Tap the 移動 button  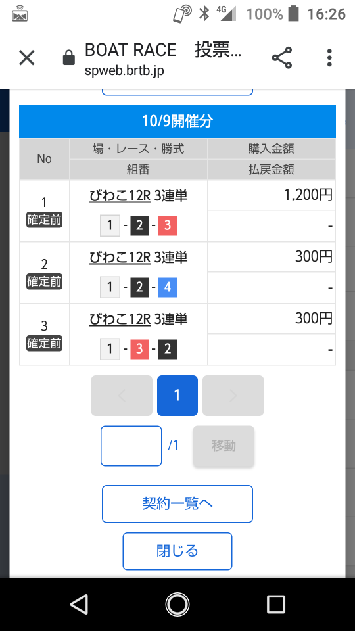coord(224,446)
